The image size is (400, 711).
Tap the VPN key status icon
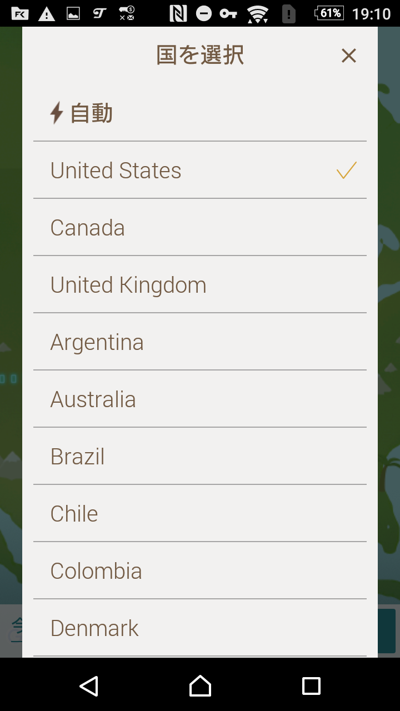pyautogui.click(x=228, y=13)
